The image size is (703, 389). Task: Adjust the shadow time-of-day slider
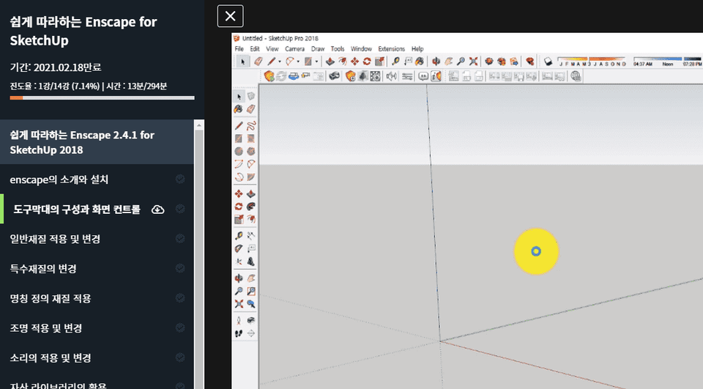(668, 61)
